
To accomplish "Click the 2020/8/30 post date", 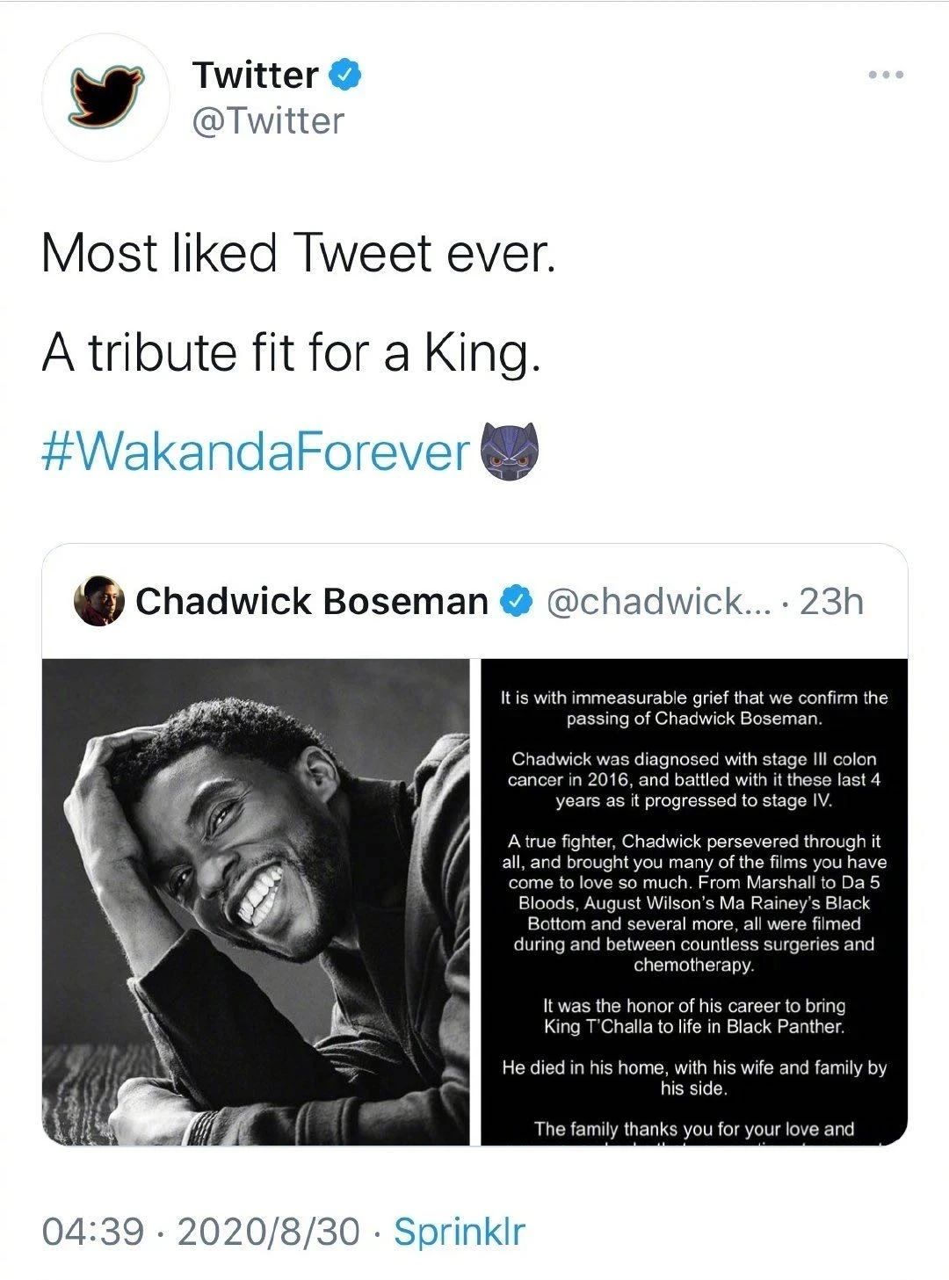I will 268,1231.
